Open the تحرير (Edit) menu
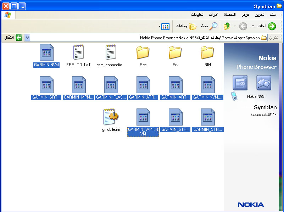Image resolution: width=284 pixels, height=212 pixels. coord(260,15)
